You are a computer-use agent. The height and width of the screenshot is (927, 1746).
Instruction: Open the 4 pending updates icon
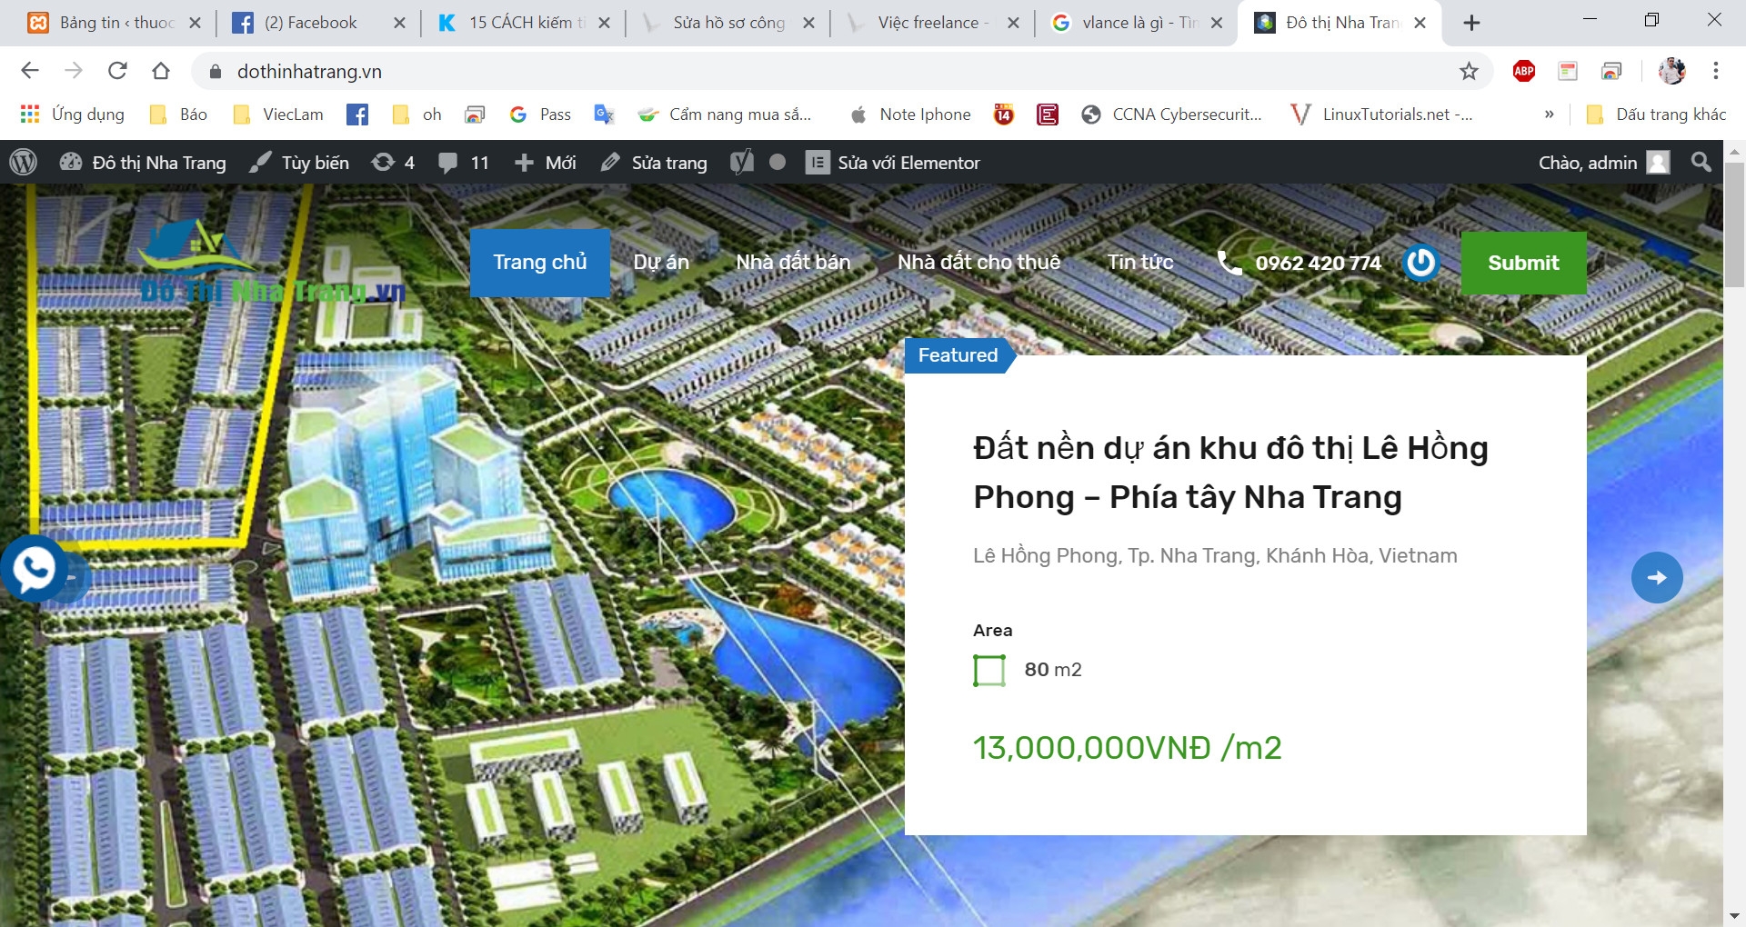tap(393, 163)
